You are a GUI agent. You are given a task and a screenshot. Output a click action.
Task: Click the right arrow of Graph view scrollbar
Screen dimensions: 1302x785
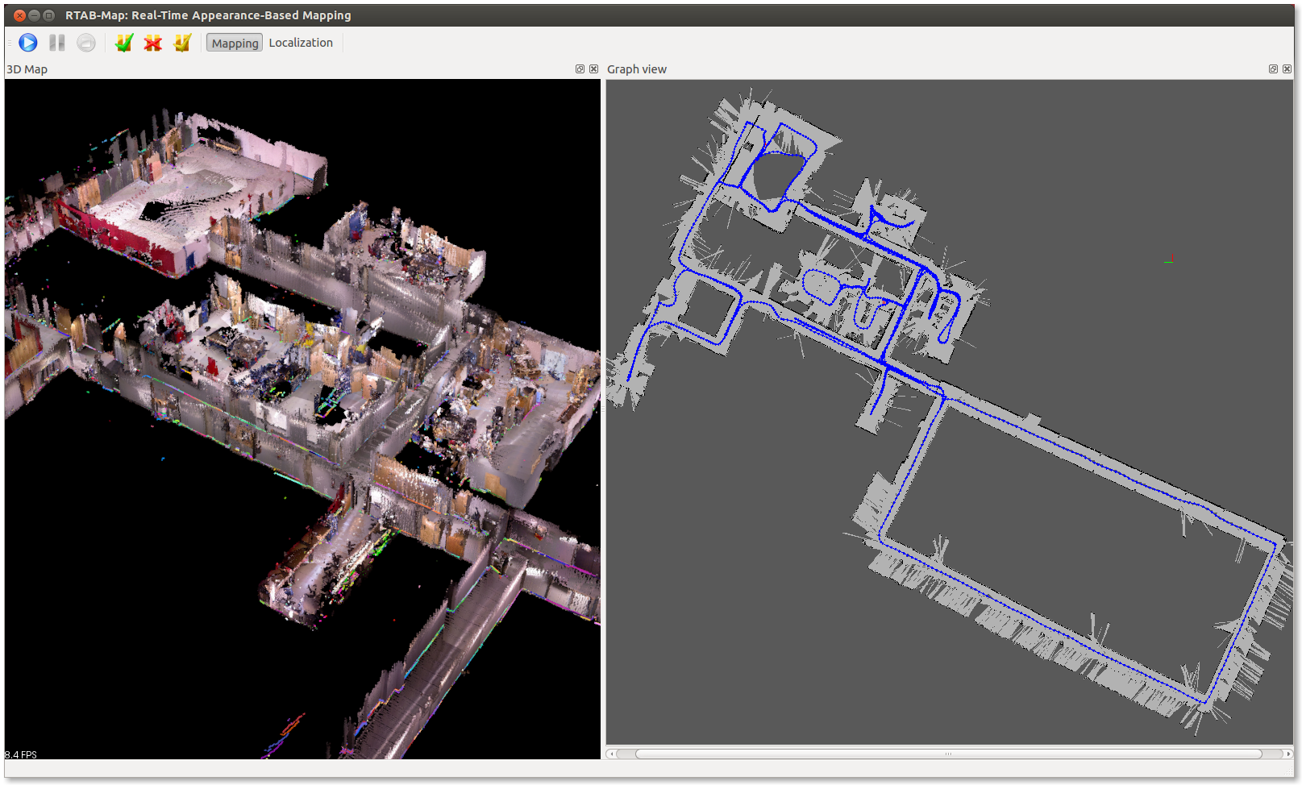point(1287,754)
